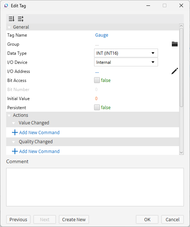Click plus icon under Quality Changed

15,151
